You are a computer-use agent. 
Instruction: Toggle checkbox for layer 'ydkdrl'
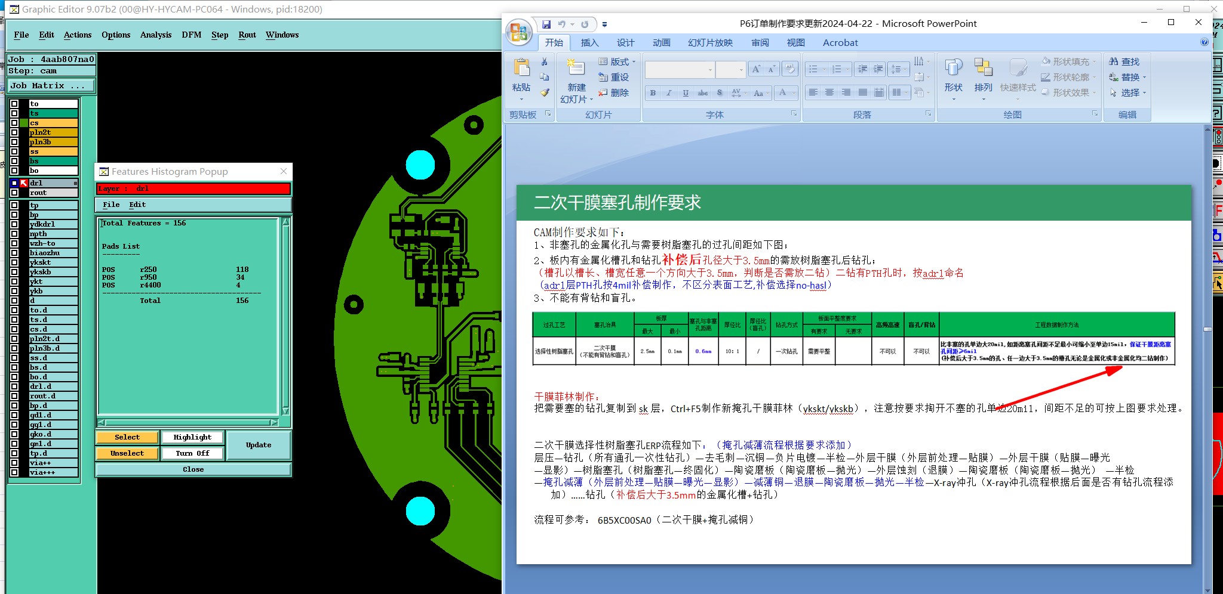coord(14,224)
